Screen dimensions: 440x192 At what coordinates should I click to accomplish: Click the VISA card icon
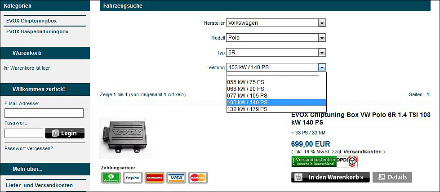(176, 178)
